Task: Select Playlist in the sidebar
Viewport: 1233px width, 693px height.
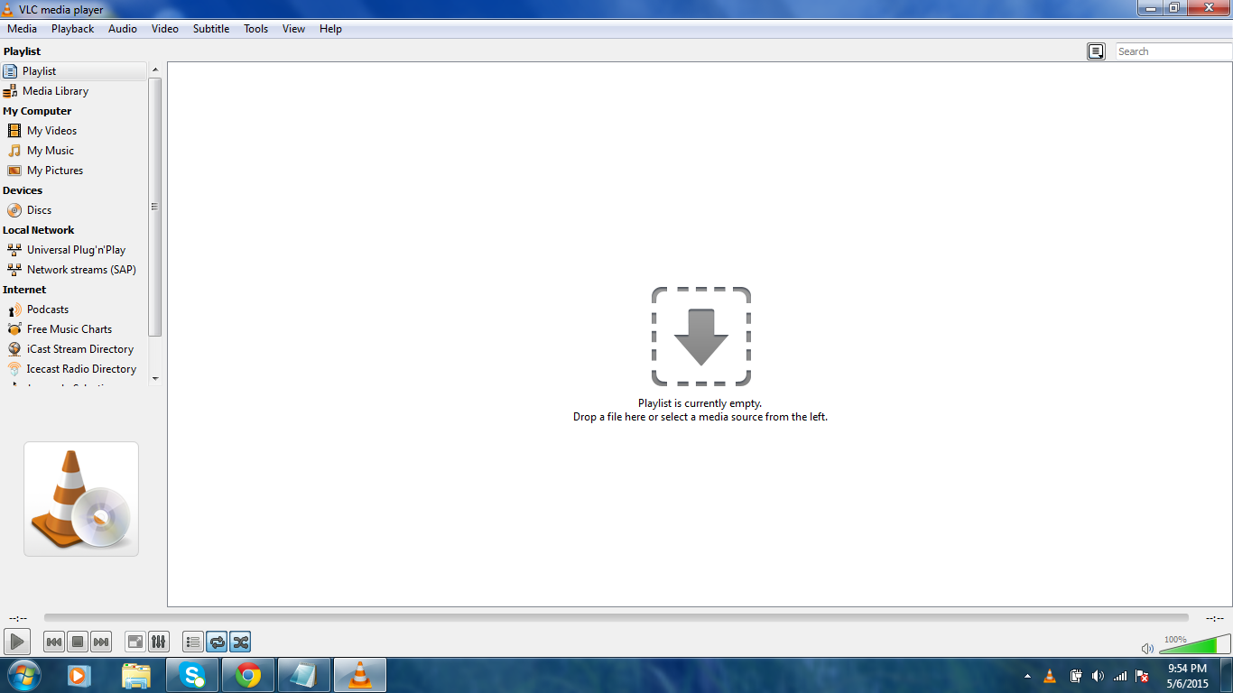Action: coord(73,71)
